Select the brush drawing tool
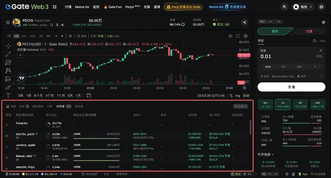The height and width of the screenshot is (178, 331). [x=8, y=87]
